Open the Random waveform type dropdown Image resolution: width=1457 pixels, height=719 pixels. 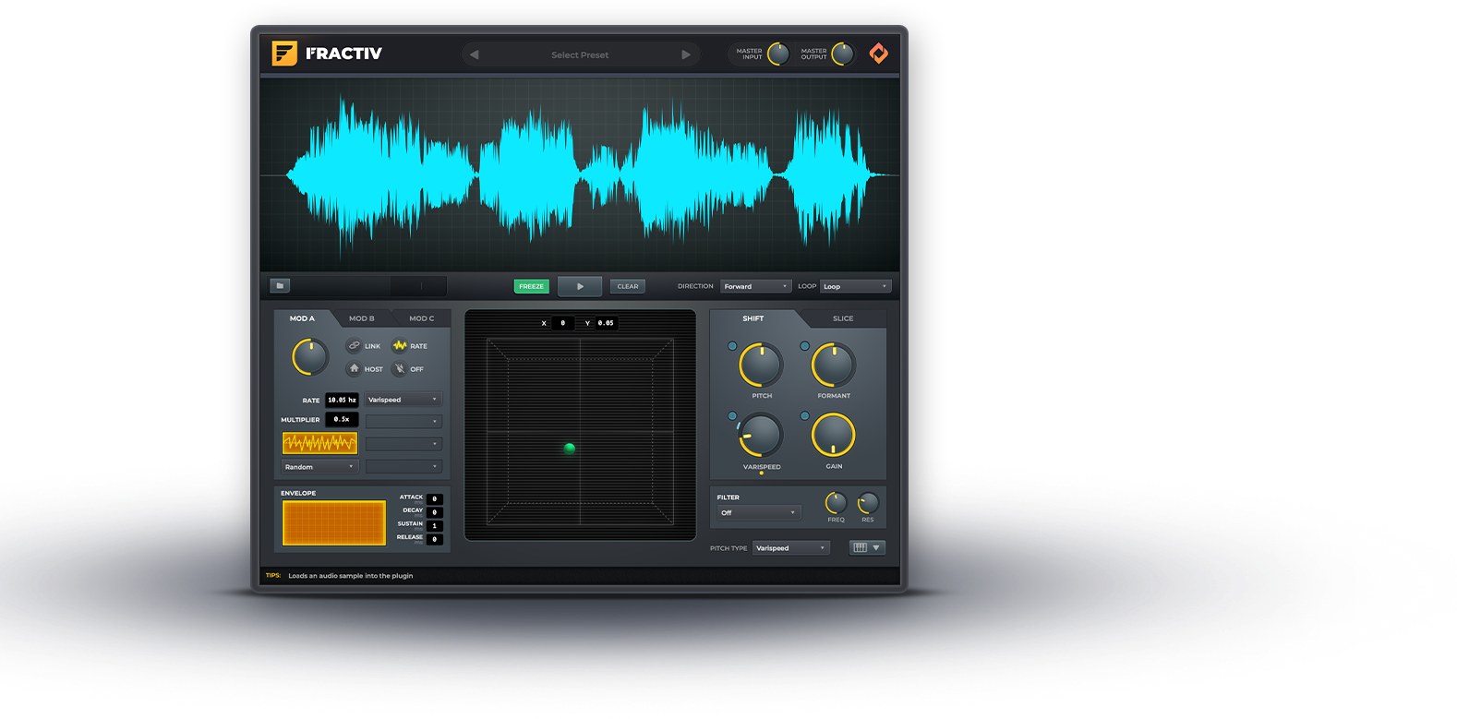click(319, 467)
